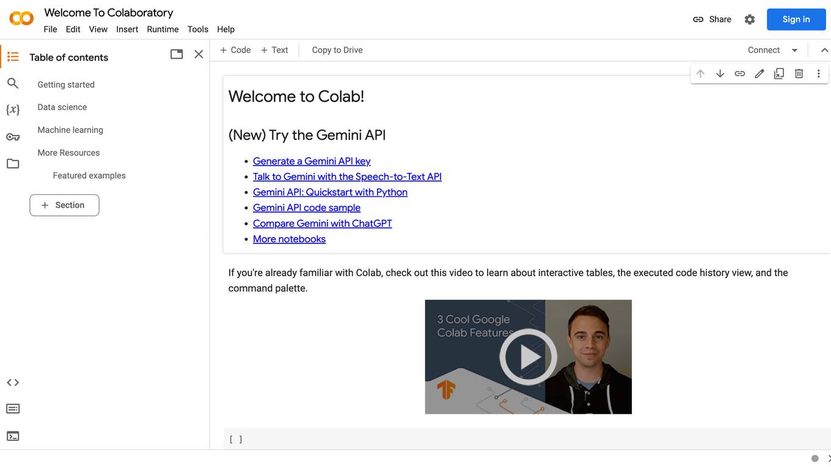831x467 pixels.
Task: Mirror cell in tab icon
Action: pyautogui.click(x=779, y=73)
